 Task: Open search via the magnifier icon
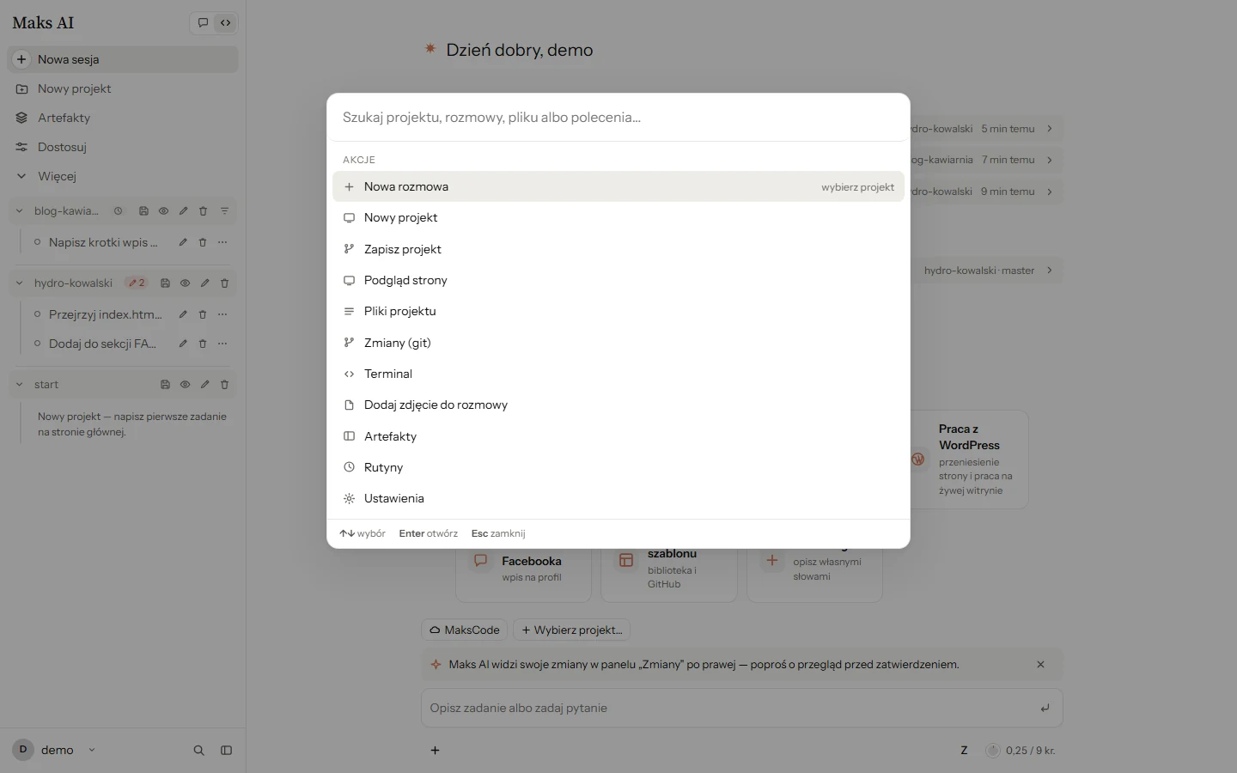pos(198,751)
